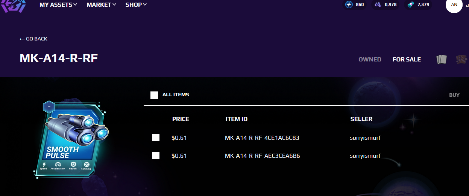
Task: Click the Health shield icon on card
Action: pyautogui.click(x=73, y=165)
